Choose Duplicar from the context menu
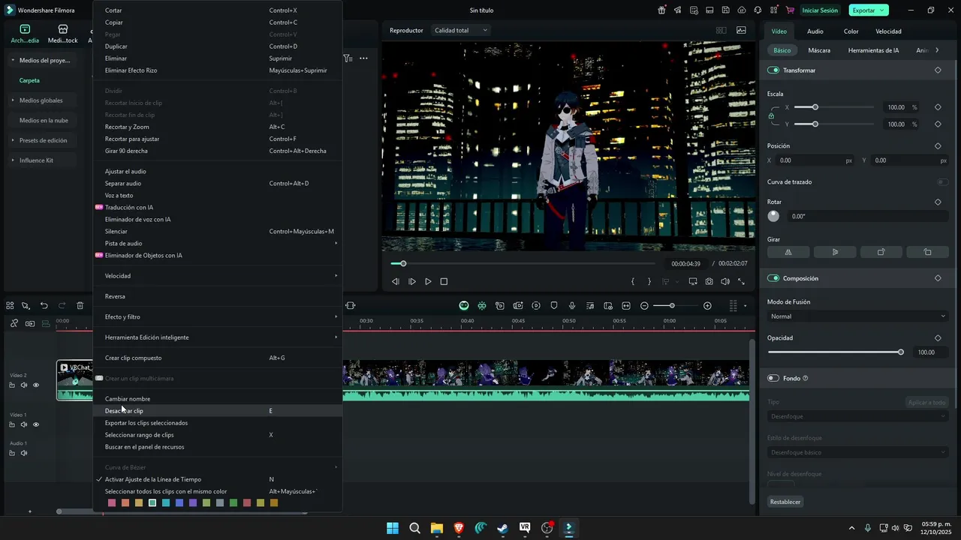The height and width of the screenshot is (540, 961). (x=217, y=46)
